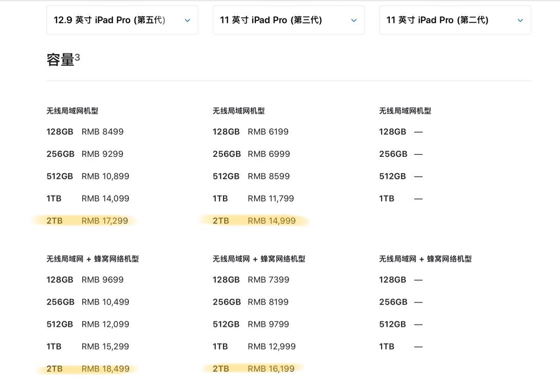Click 无线局域网机型 heading above RMB 6199
The height and width of the screenshot is (383, 560).
(x=239, y=111)
